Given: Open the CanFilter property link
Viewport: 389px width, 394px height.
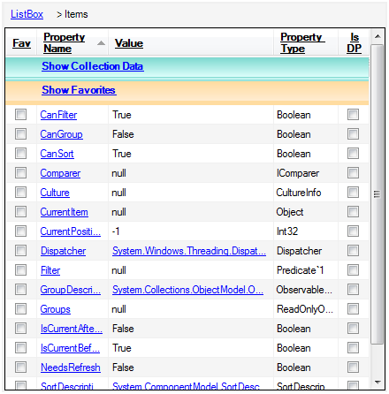Looking at the screenshot, I should point(58,115).
